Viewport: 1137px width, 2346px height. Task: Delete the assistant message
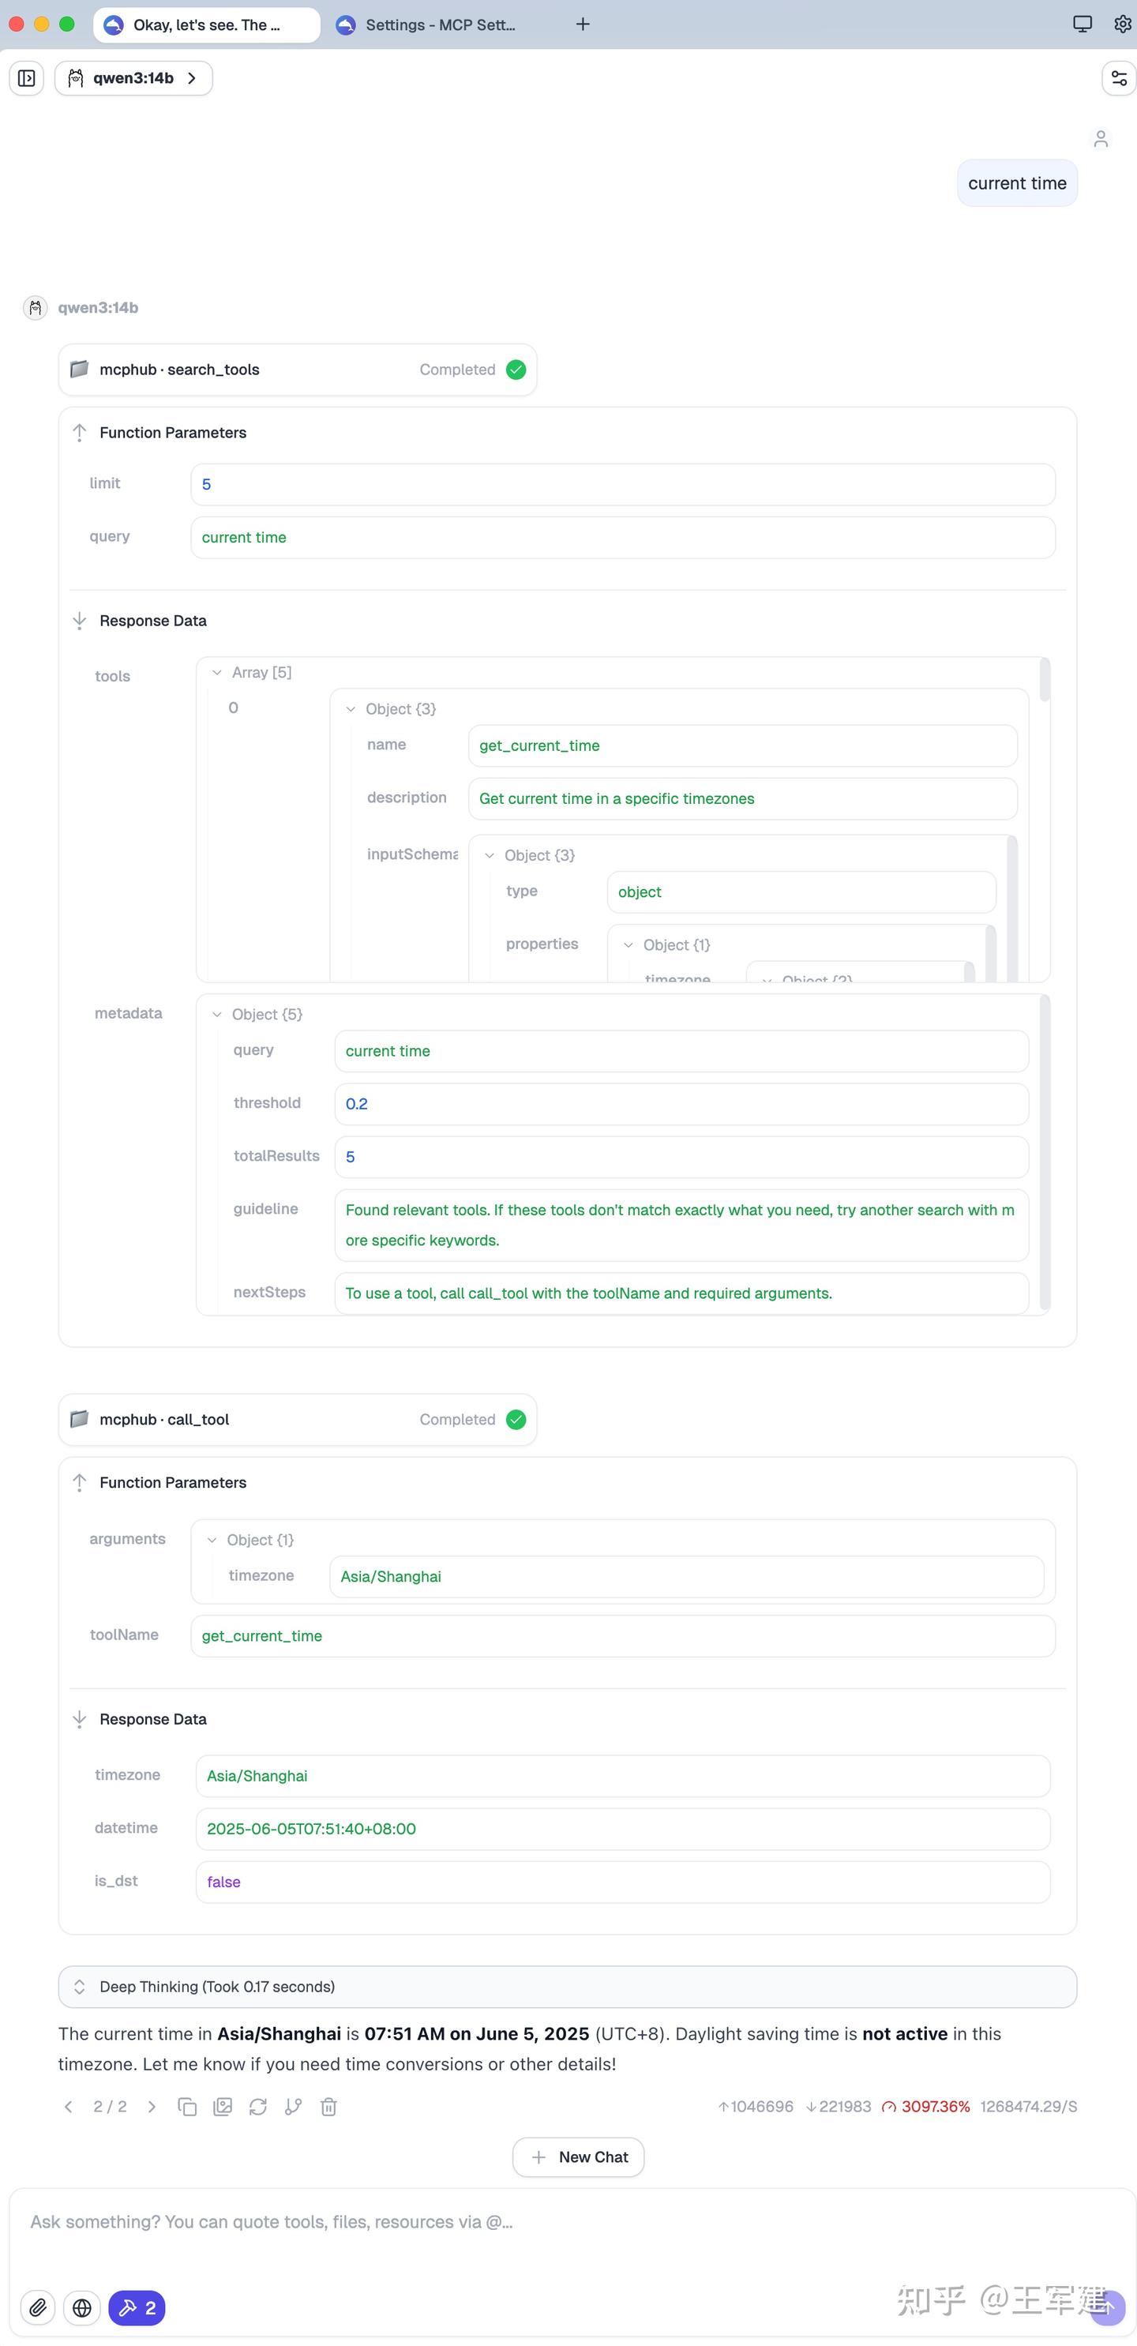coord(328,2107)
